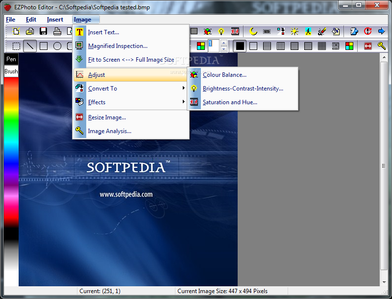
Task: Click the light bulb Brightness toolbar icon
Action: coord(221,31)
